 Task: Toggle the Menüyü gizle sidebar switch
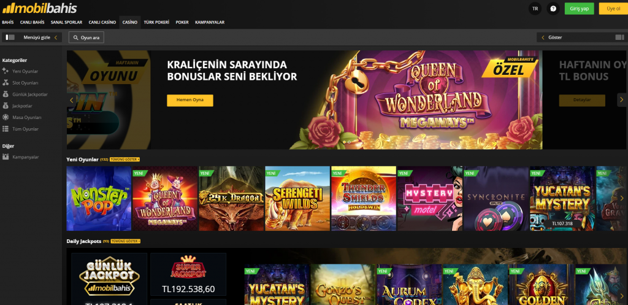[10, 37]
